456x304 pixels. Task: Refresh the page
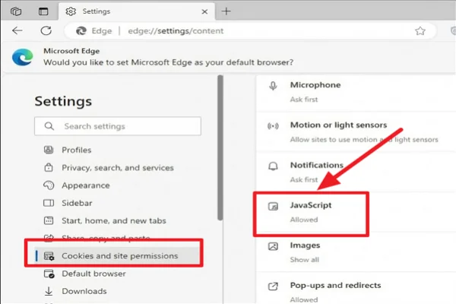46,30
